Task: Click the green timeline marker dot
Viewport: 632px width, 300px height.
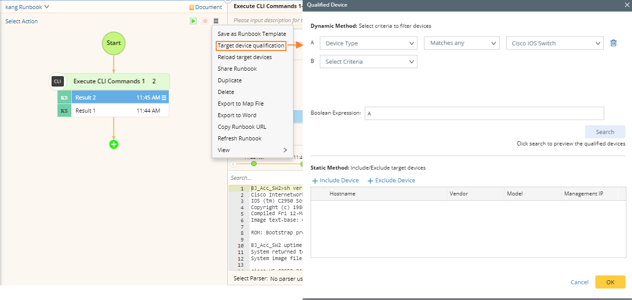Action: click(x=254, y=164)
